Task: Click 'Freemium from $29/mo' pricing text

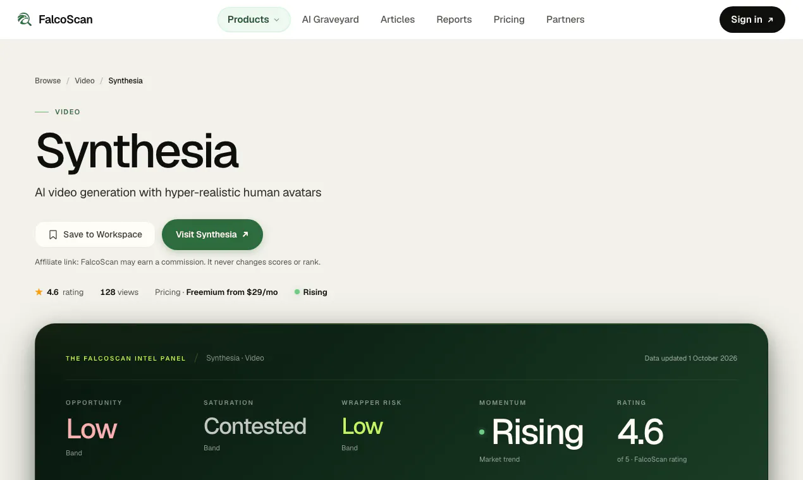Action: [232, 292]
